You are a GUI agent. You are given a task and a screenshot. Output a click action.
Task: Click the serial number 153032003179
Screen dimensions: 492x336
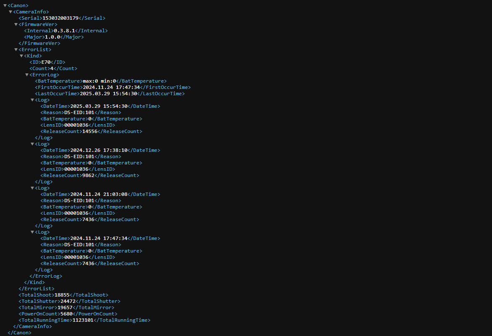click(x=61, y=18)
